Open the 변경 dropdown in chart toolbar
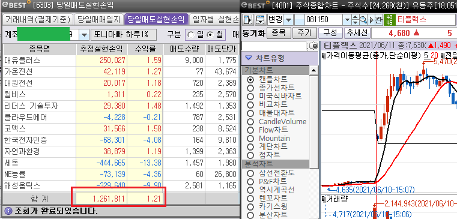457x219 pixels. click(x=288, y=20)
